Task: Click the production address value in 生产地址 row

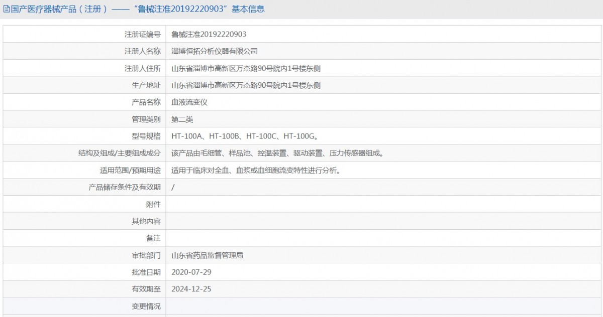Action: pos(246,85)
